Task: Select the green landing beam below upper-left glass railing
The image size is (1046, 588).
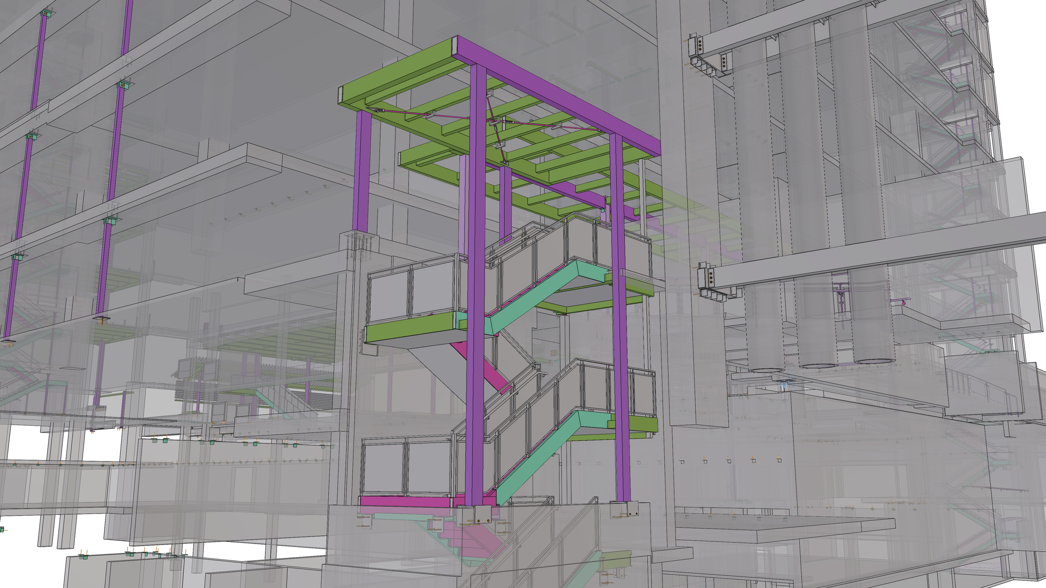Action: (409, 328)
